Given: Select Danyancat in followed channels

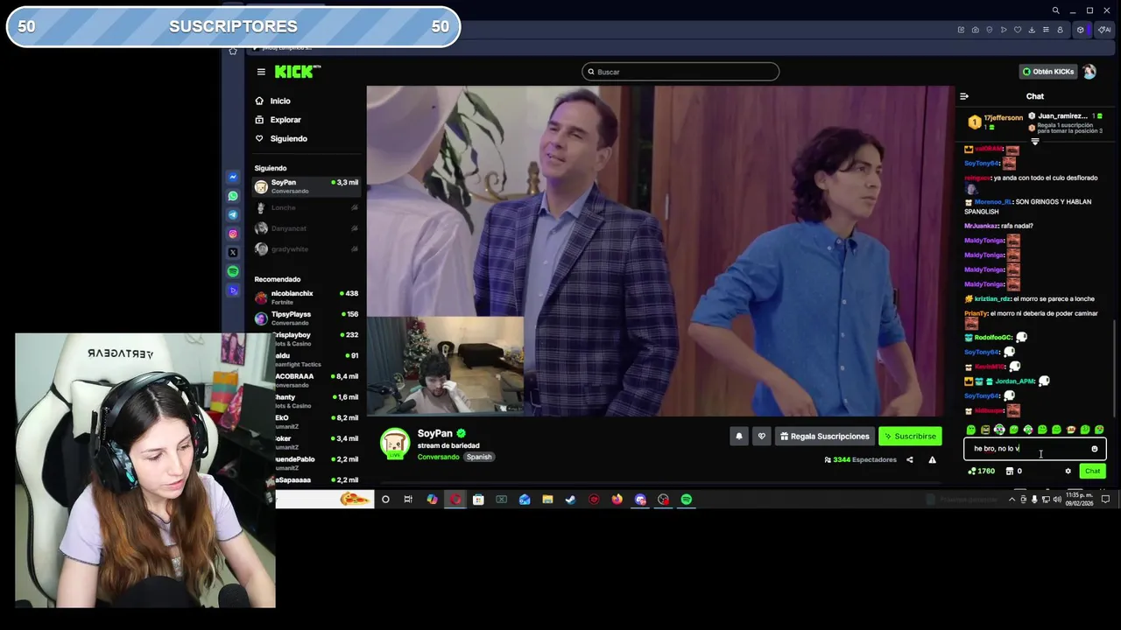Looking at the screenshot, I should click(307, 228).
